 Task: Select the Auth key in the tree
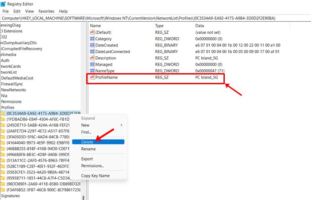5,60
